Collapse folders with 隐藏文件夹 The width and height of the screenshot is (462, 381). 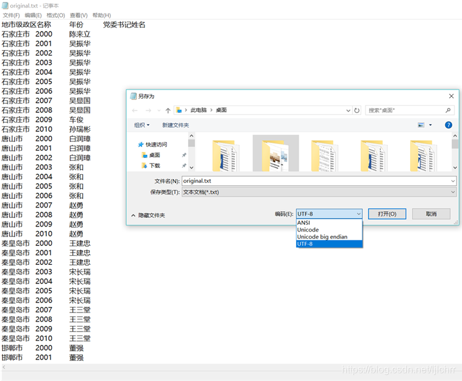pyautogui.click(x=148, y=216)
